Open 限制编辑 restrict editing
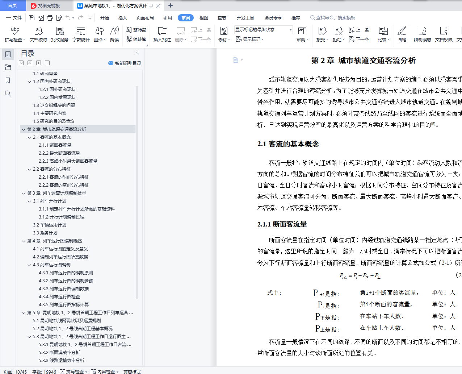This screenshot has width=462, height=374. [x=423, y=34]
